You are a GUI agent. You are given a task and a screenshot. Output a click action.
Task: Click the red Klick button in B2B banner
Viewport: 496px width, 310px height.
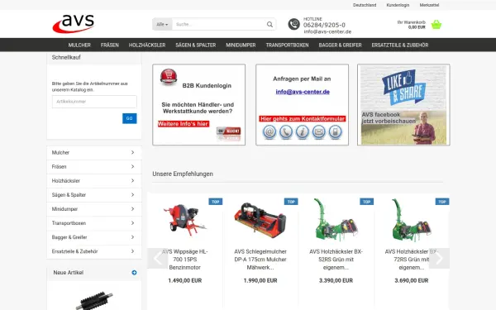228,131
